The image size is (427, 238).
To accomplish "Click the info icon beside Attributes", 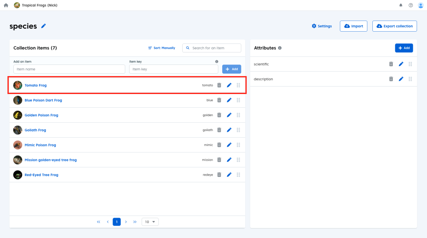I will pos(280,48).
